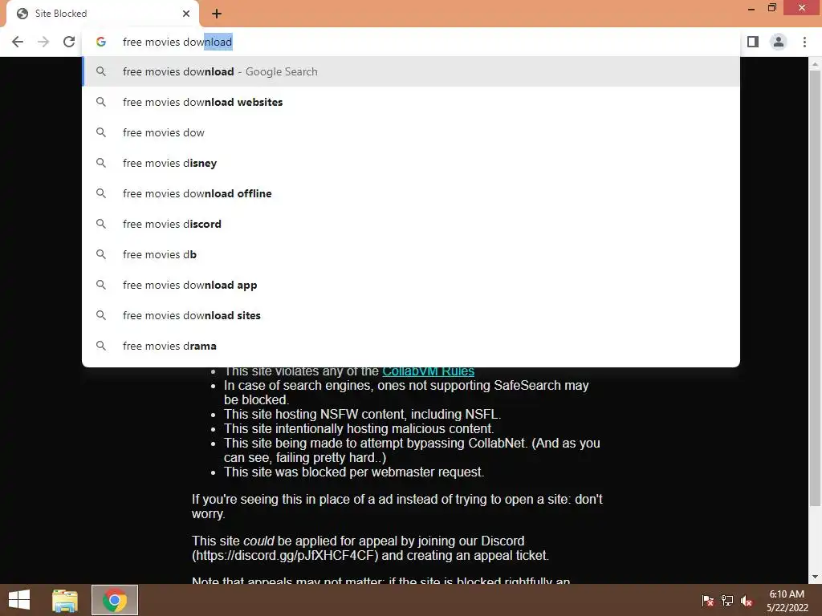Click search icon beside 'free movies disney'
Viewport: 822px width, 616px height.
[101, 163]
